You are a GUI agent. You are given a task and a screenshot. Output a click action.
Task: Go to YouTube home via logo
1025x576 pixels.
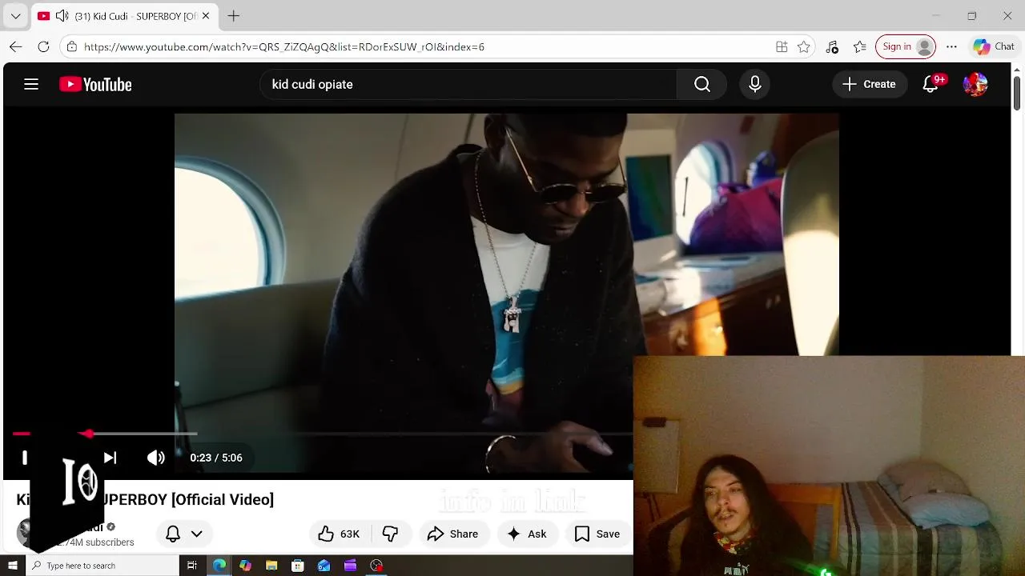[95, 84]
